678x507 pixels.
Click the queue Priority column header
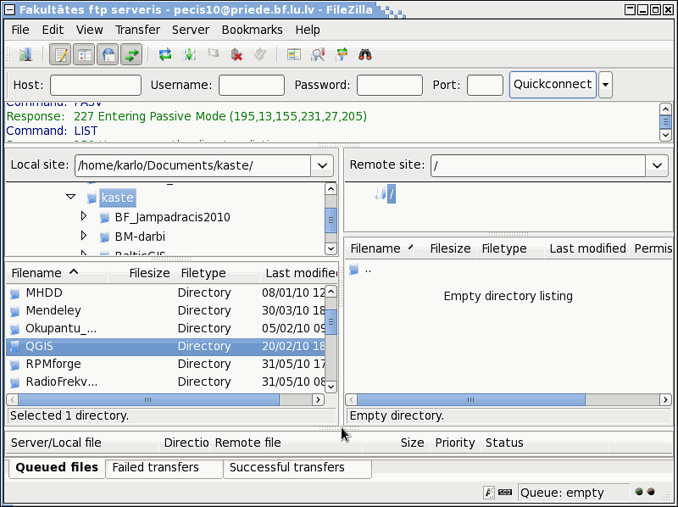pyautogui.click(x=455, y=443)
